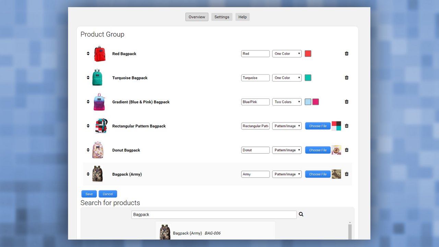
Task: Remove the Rectangular Pattern Bagpack row
Action: [346, 126]
